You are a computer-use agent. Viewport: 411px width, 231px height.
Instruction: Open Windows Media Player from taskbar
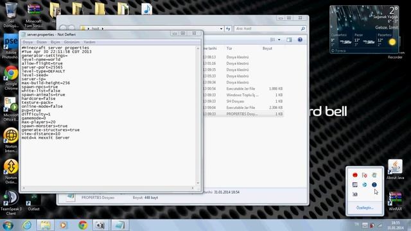(x=64, y=225)
